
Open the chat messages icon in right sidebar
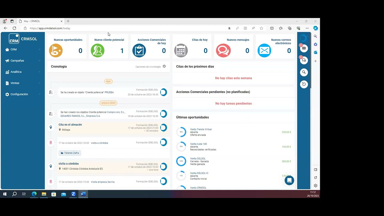[304, 60]
